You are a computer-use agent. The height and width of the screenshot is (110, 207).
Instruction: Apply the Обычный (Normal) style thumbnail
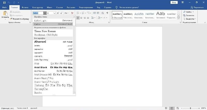[x=117, y=15]
